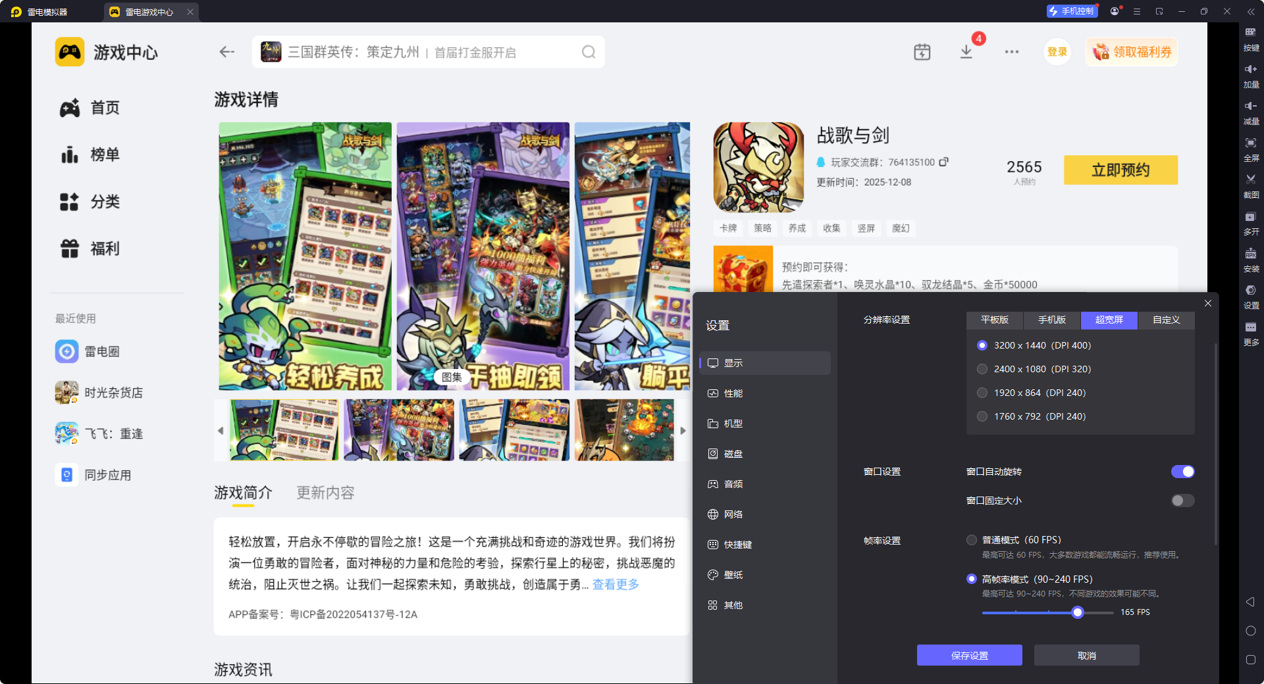The height and width of the screenshot is (684, 1264).
Task: Click the 登录 login button
Action: pos(1057,52)
